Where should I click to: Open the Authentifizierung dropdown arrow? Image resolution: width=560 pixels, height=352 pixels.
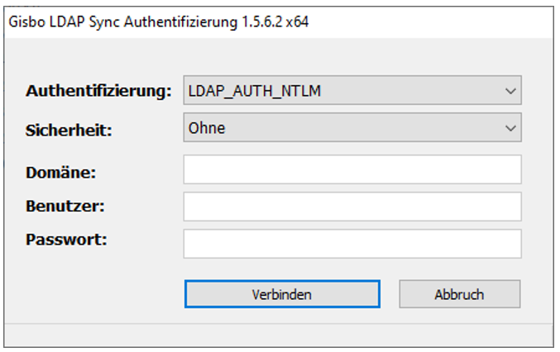coord(510,91)
